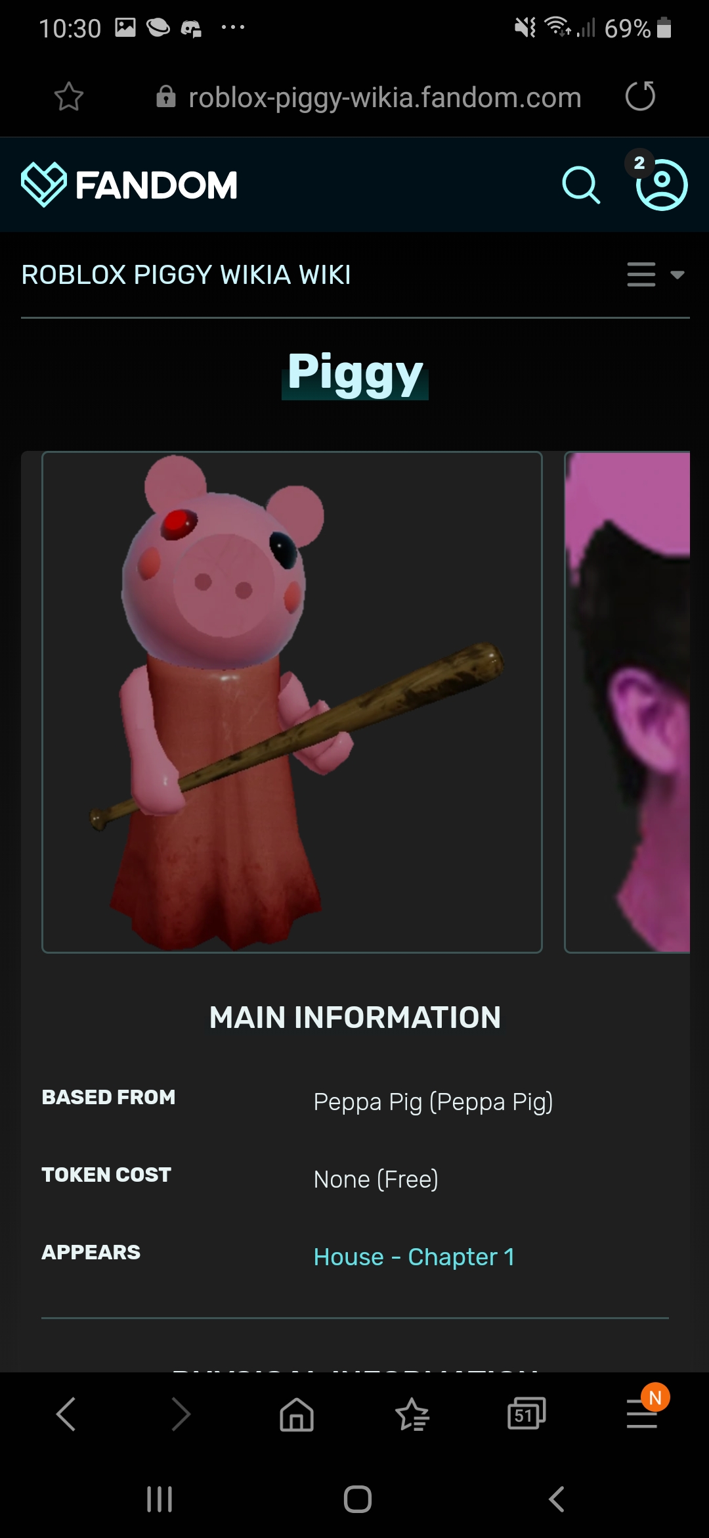Reload the page with refresh icon

pyautogui.click(x=640, y=96)
